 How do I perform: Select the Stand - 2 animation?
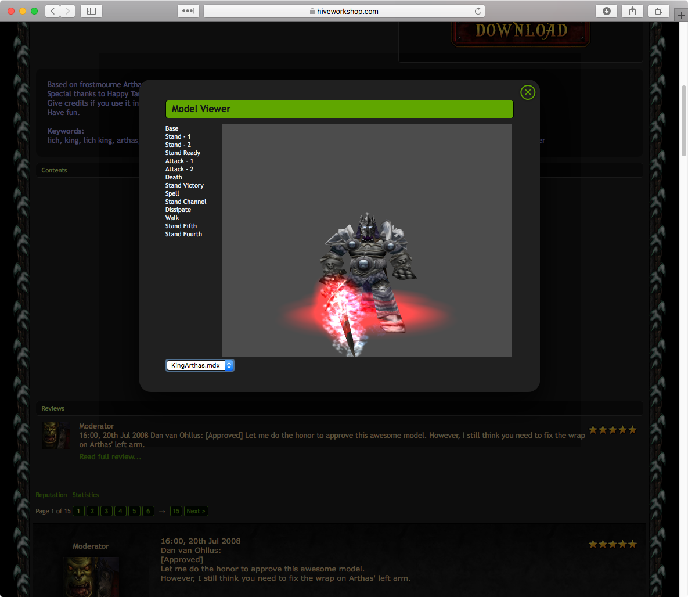(178, 145)
